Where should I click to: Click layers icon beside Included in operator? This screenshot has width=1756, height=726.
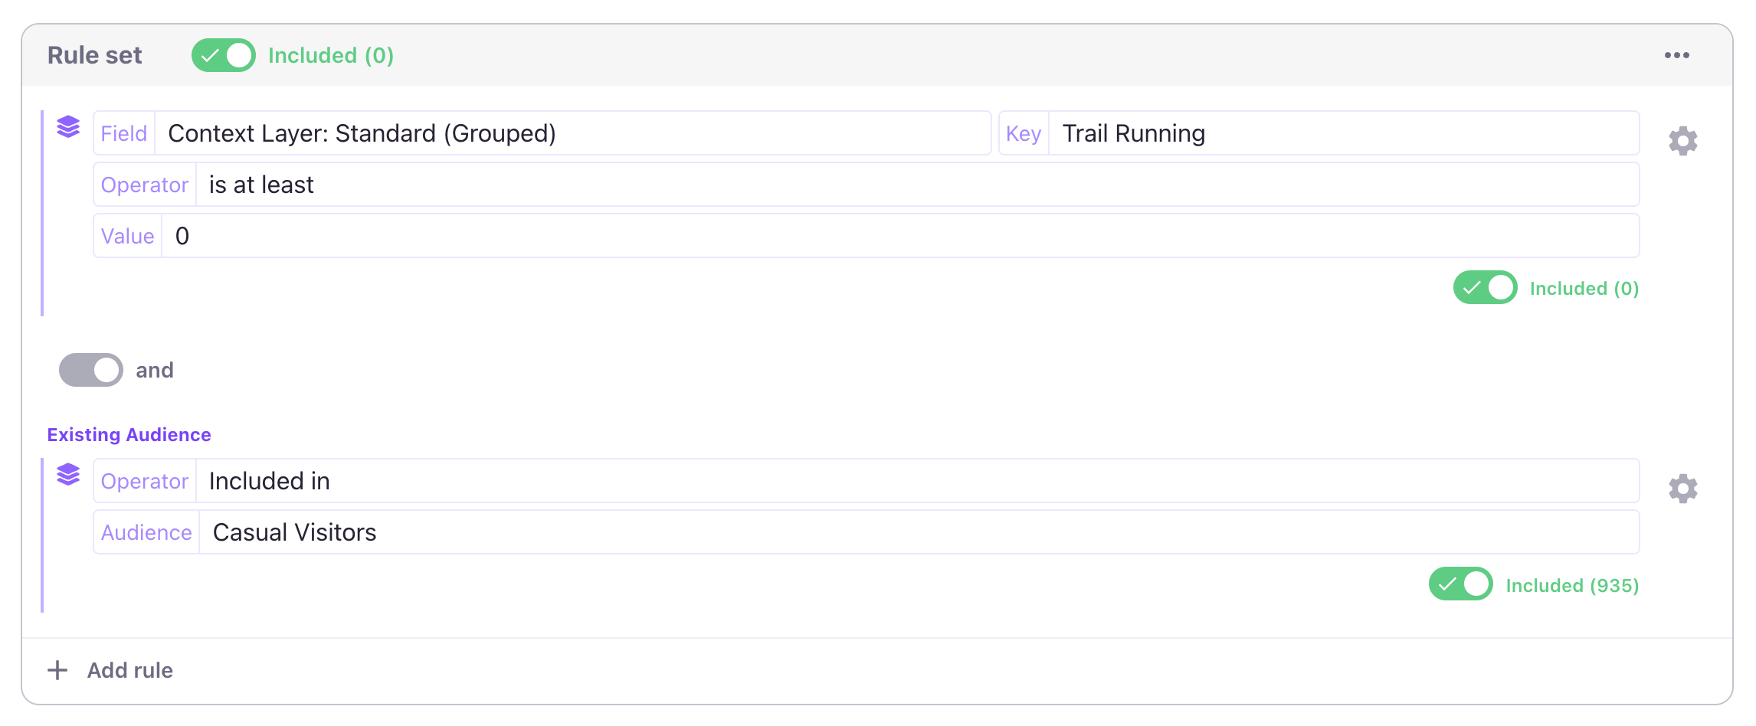click(68, 475)
